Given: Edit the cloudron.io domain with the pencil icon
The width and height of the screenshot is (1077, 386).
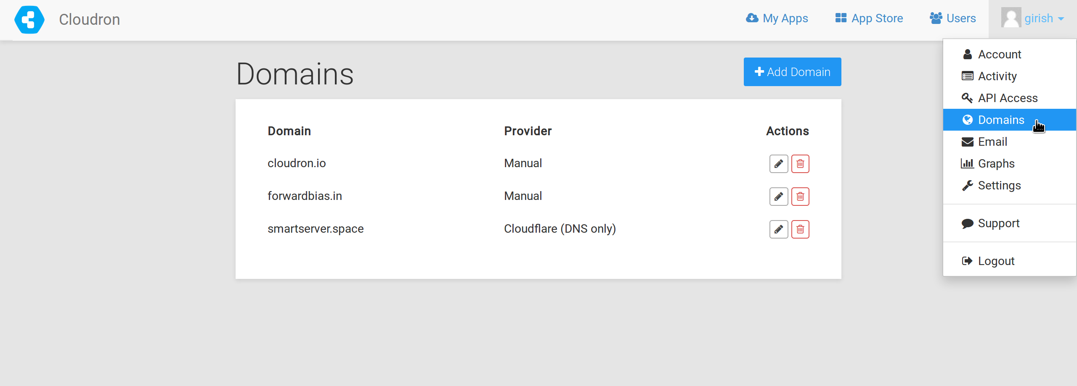Looking at the screenshot, I should 778,164.
